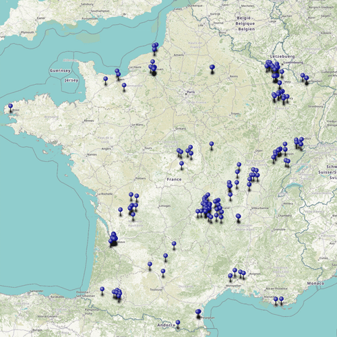Select the 'Southampton' label in England

(100, 11)
